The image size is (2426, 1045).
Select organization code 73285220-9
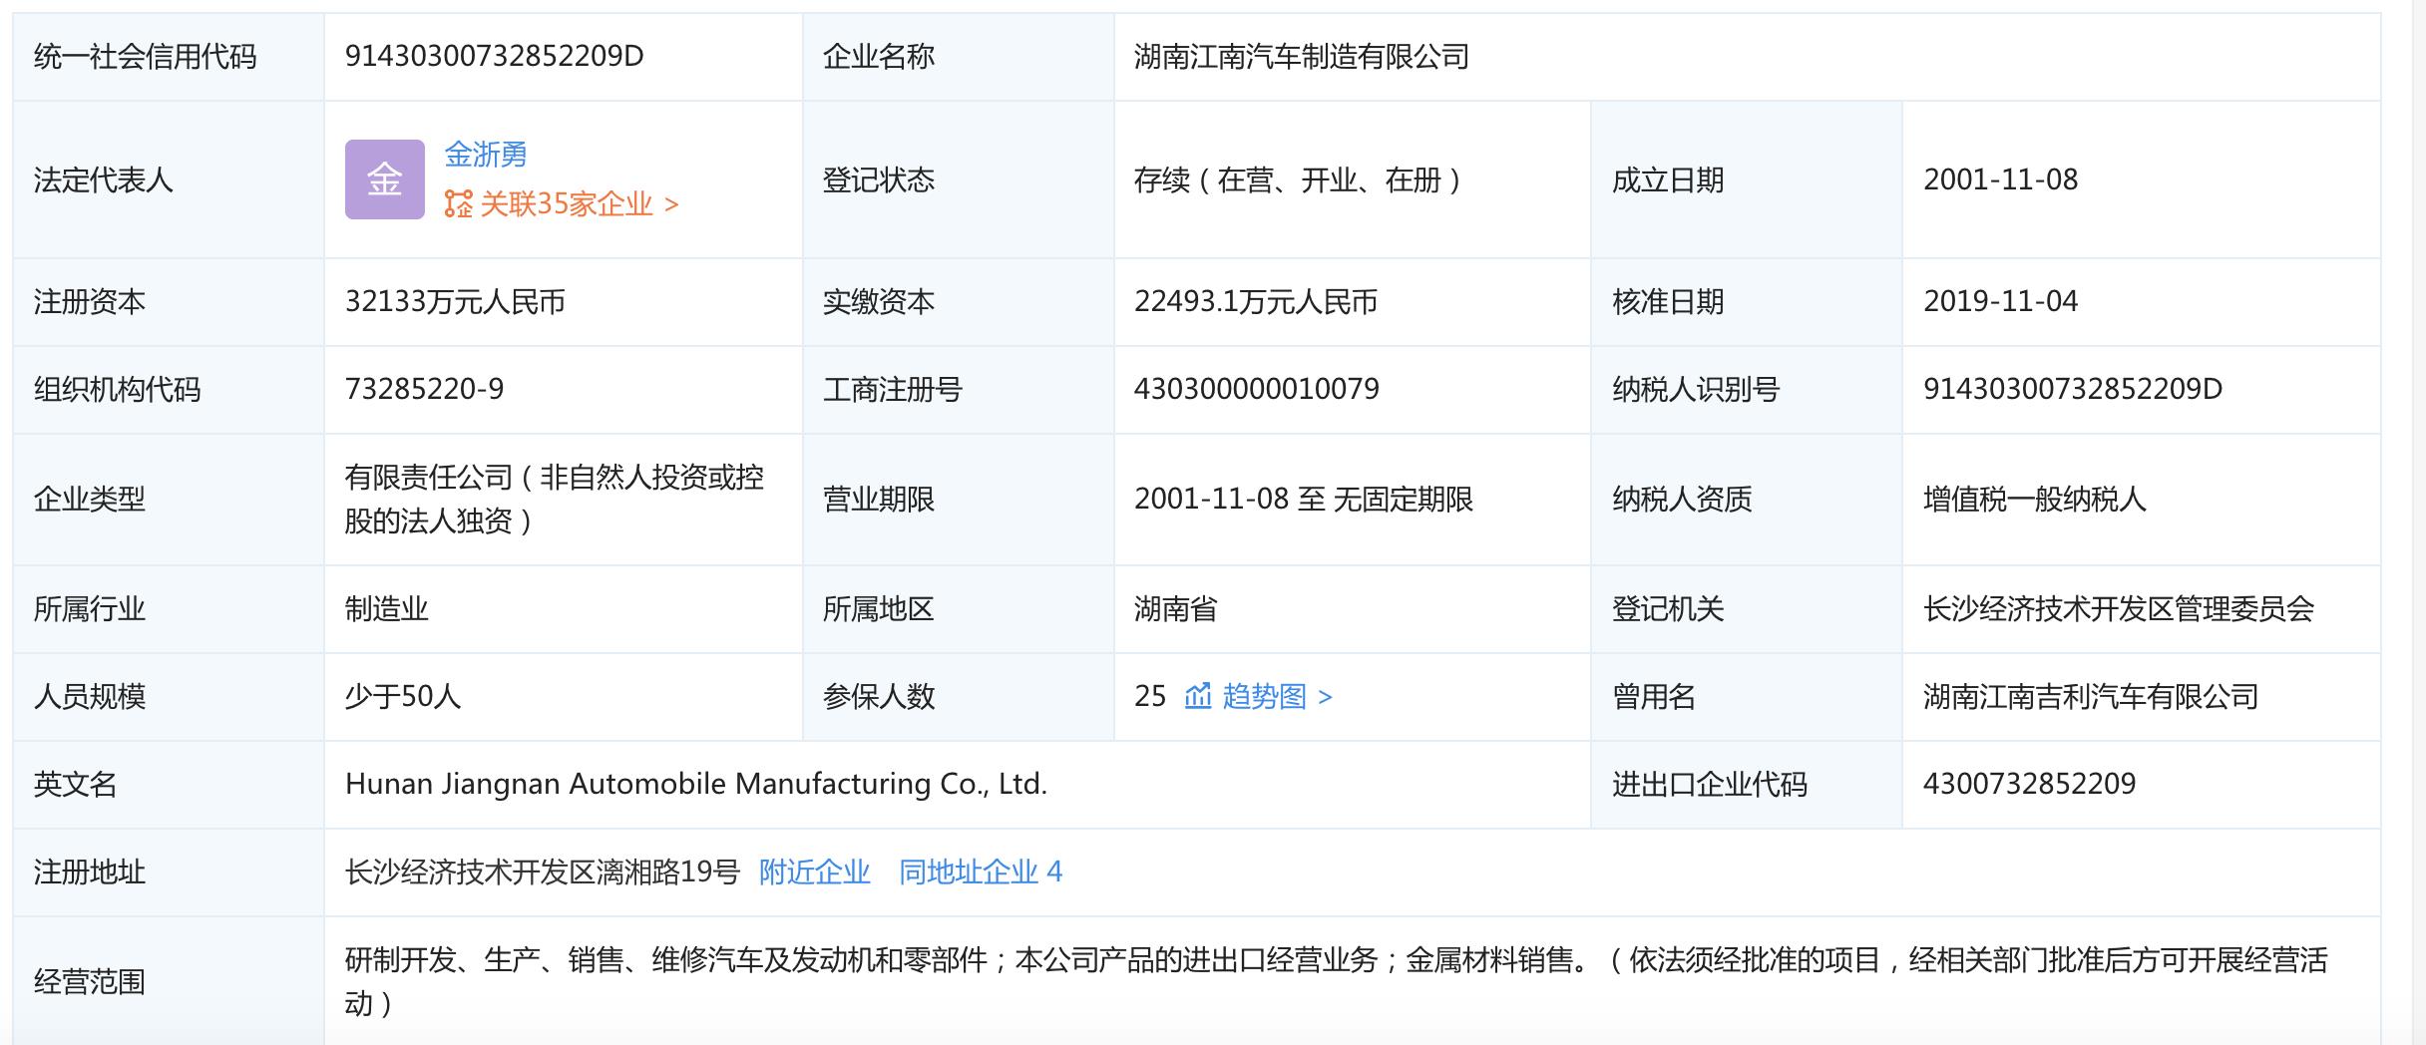coord(425,389)
